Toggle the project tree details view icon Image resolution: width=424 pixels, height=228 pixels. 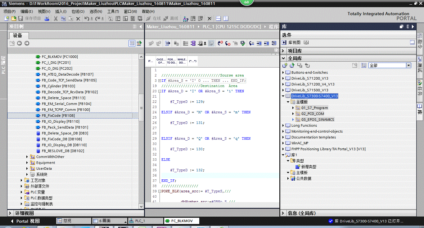(132, 43)
